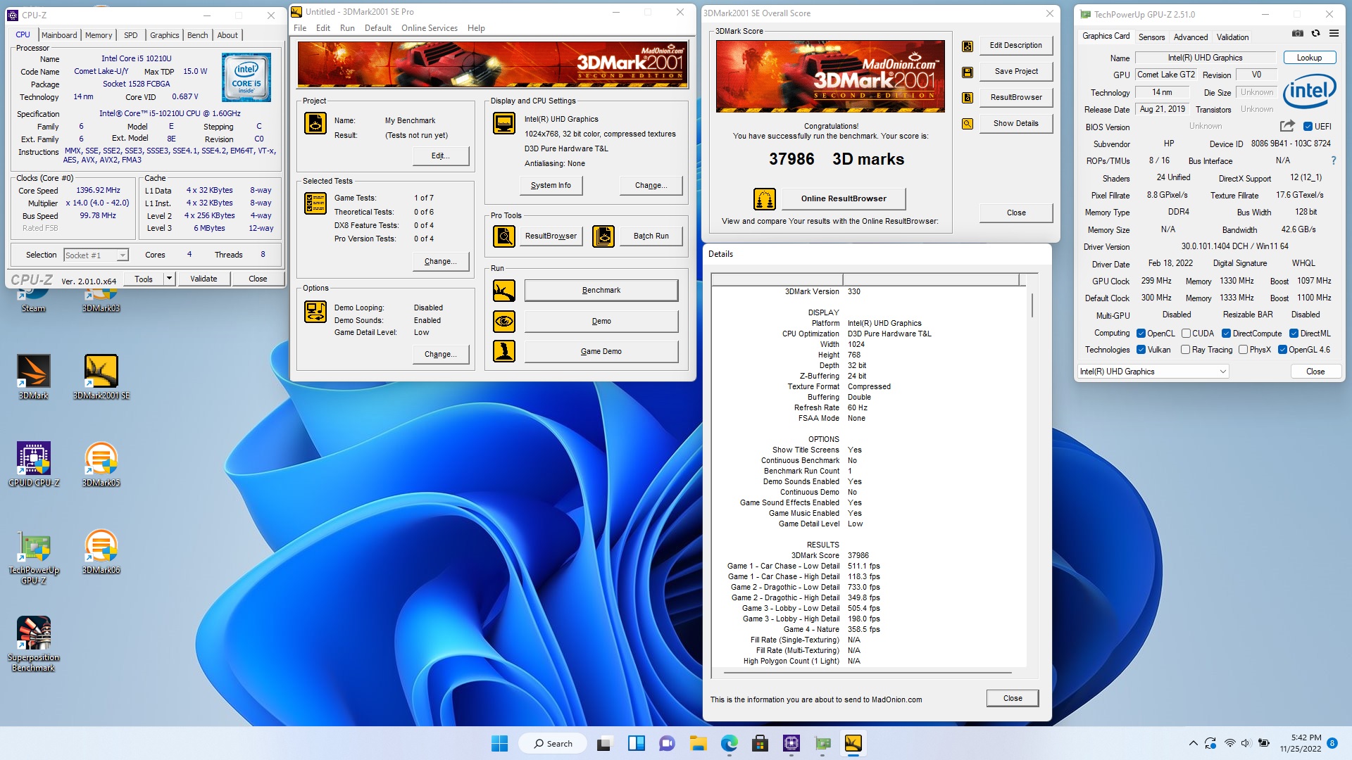Click the Display and CPU Settings monitor icon
The width and height of the screenshot is (1352, 760).
[x=504, y=123]
